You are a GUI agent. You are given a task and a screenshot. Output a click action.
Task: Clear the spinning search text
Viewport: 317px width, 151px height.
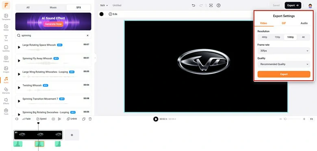87,36
